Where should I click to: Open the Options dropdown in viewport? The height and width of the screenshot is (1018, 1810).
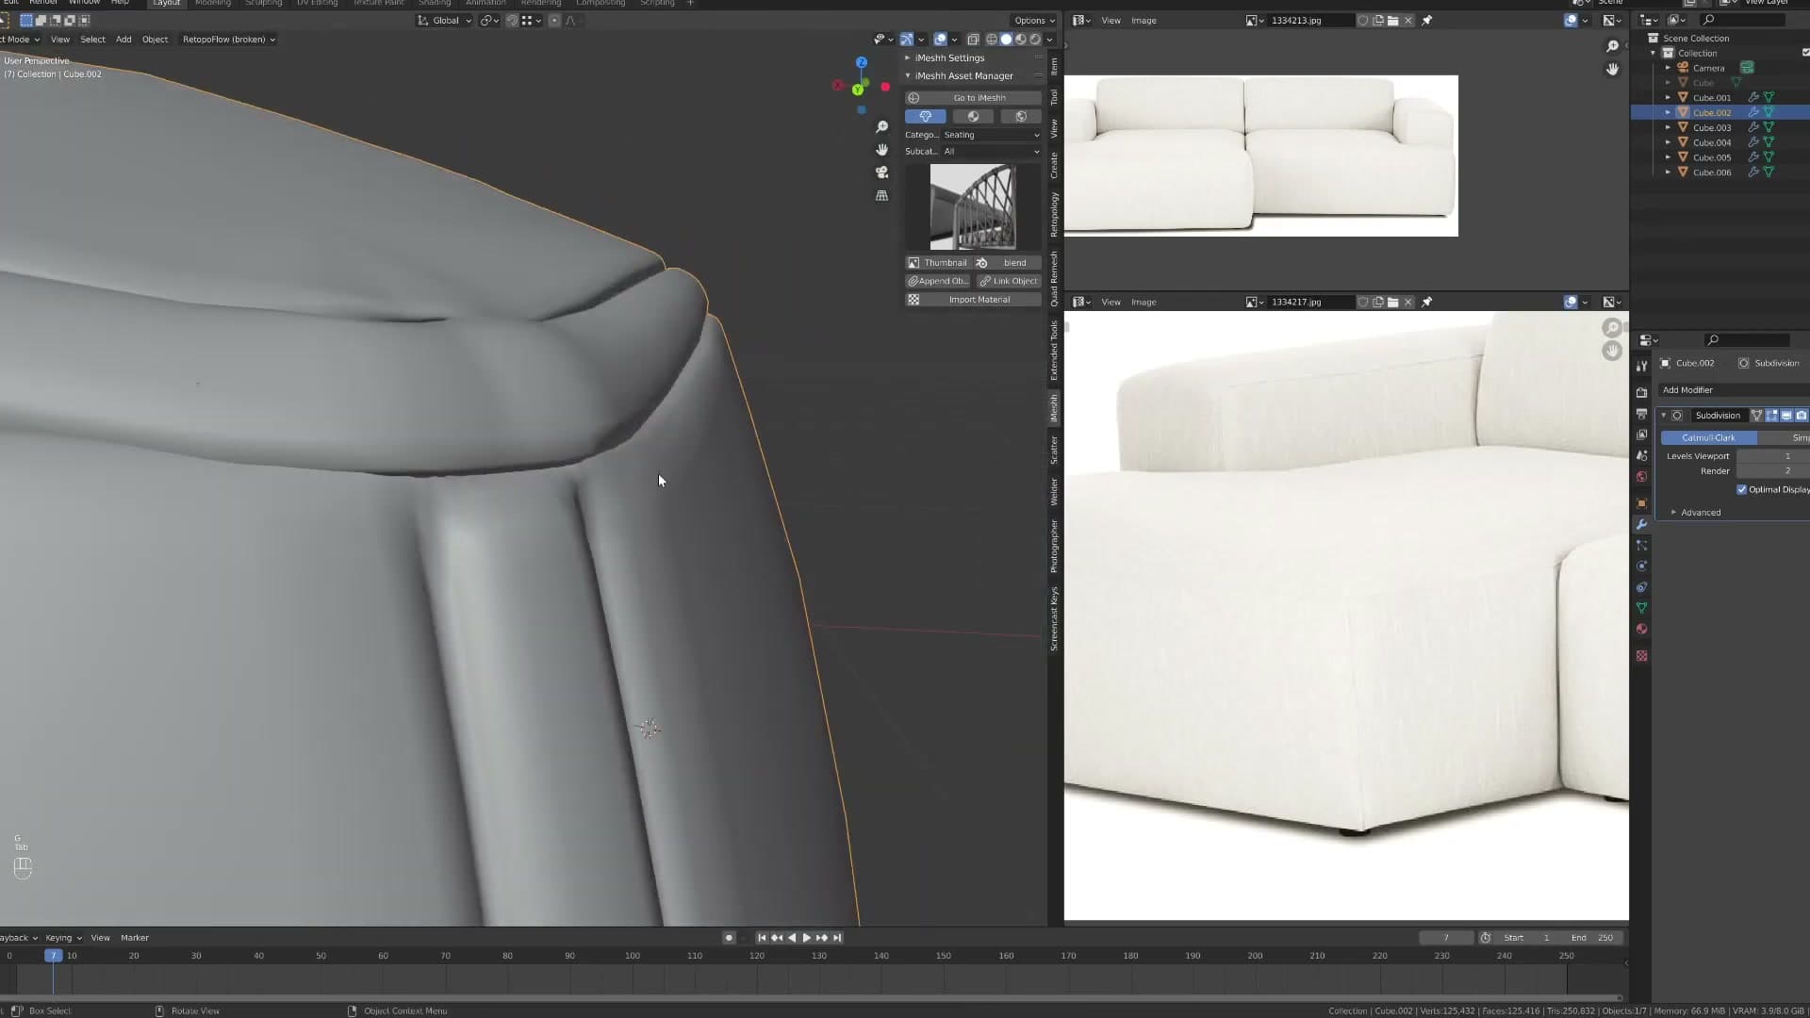tap(1034, 21)
